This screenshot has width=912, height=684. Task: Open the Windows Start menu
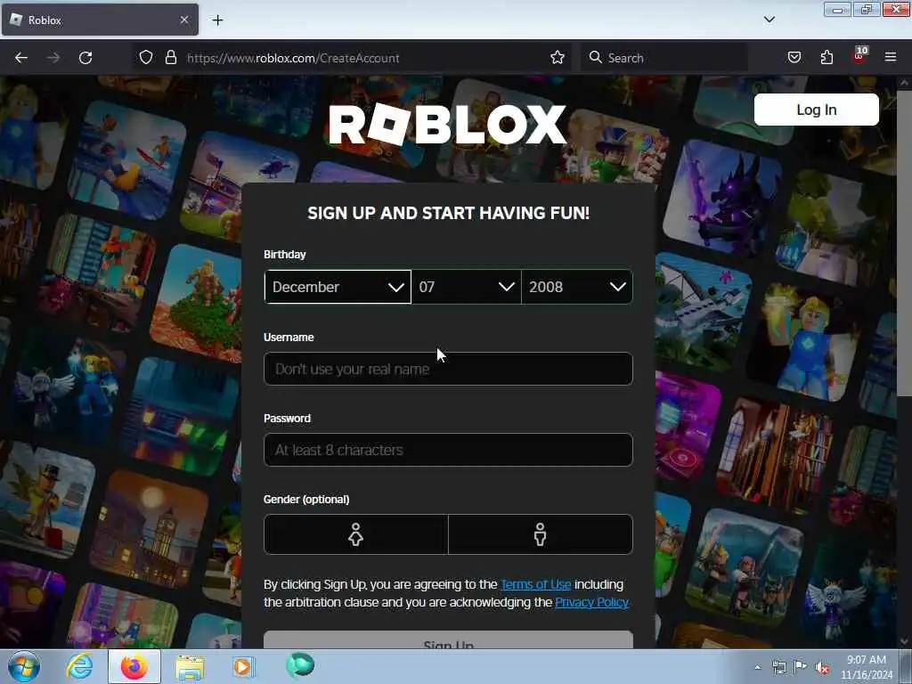pos(24,666)
